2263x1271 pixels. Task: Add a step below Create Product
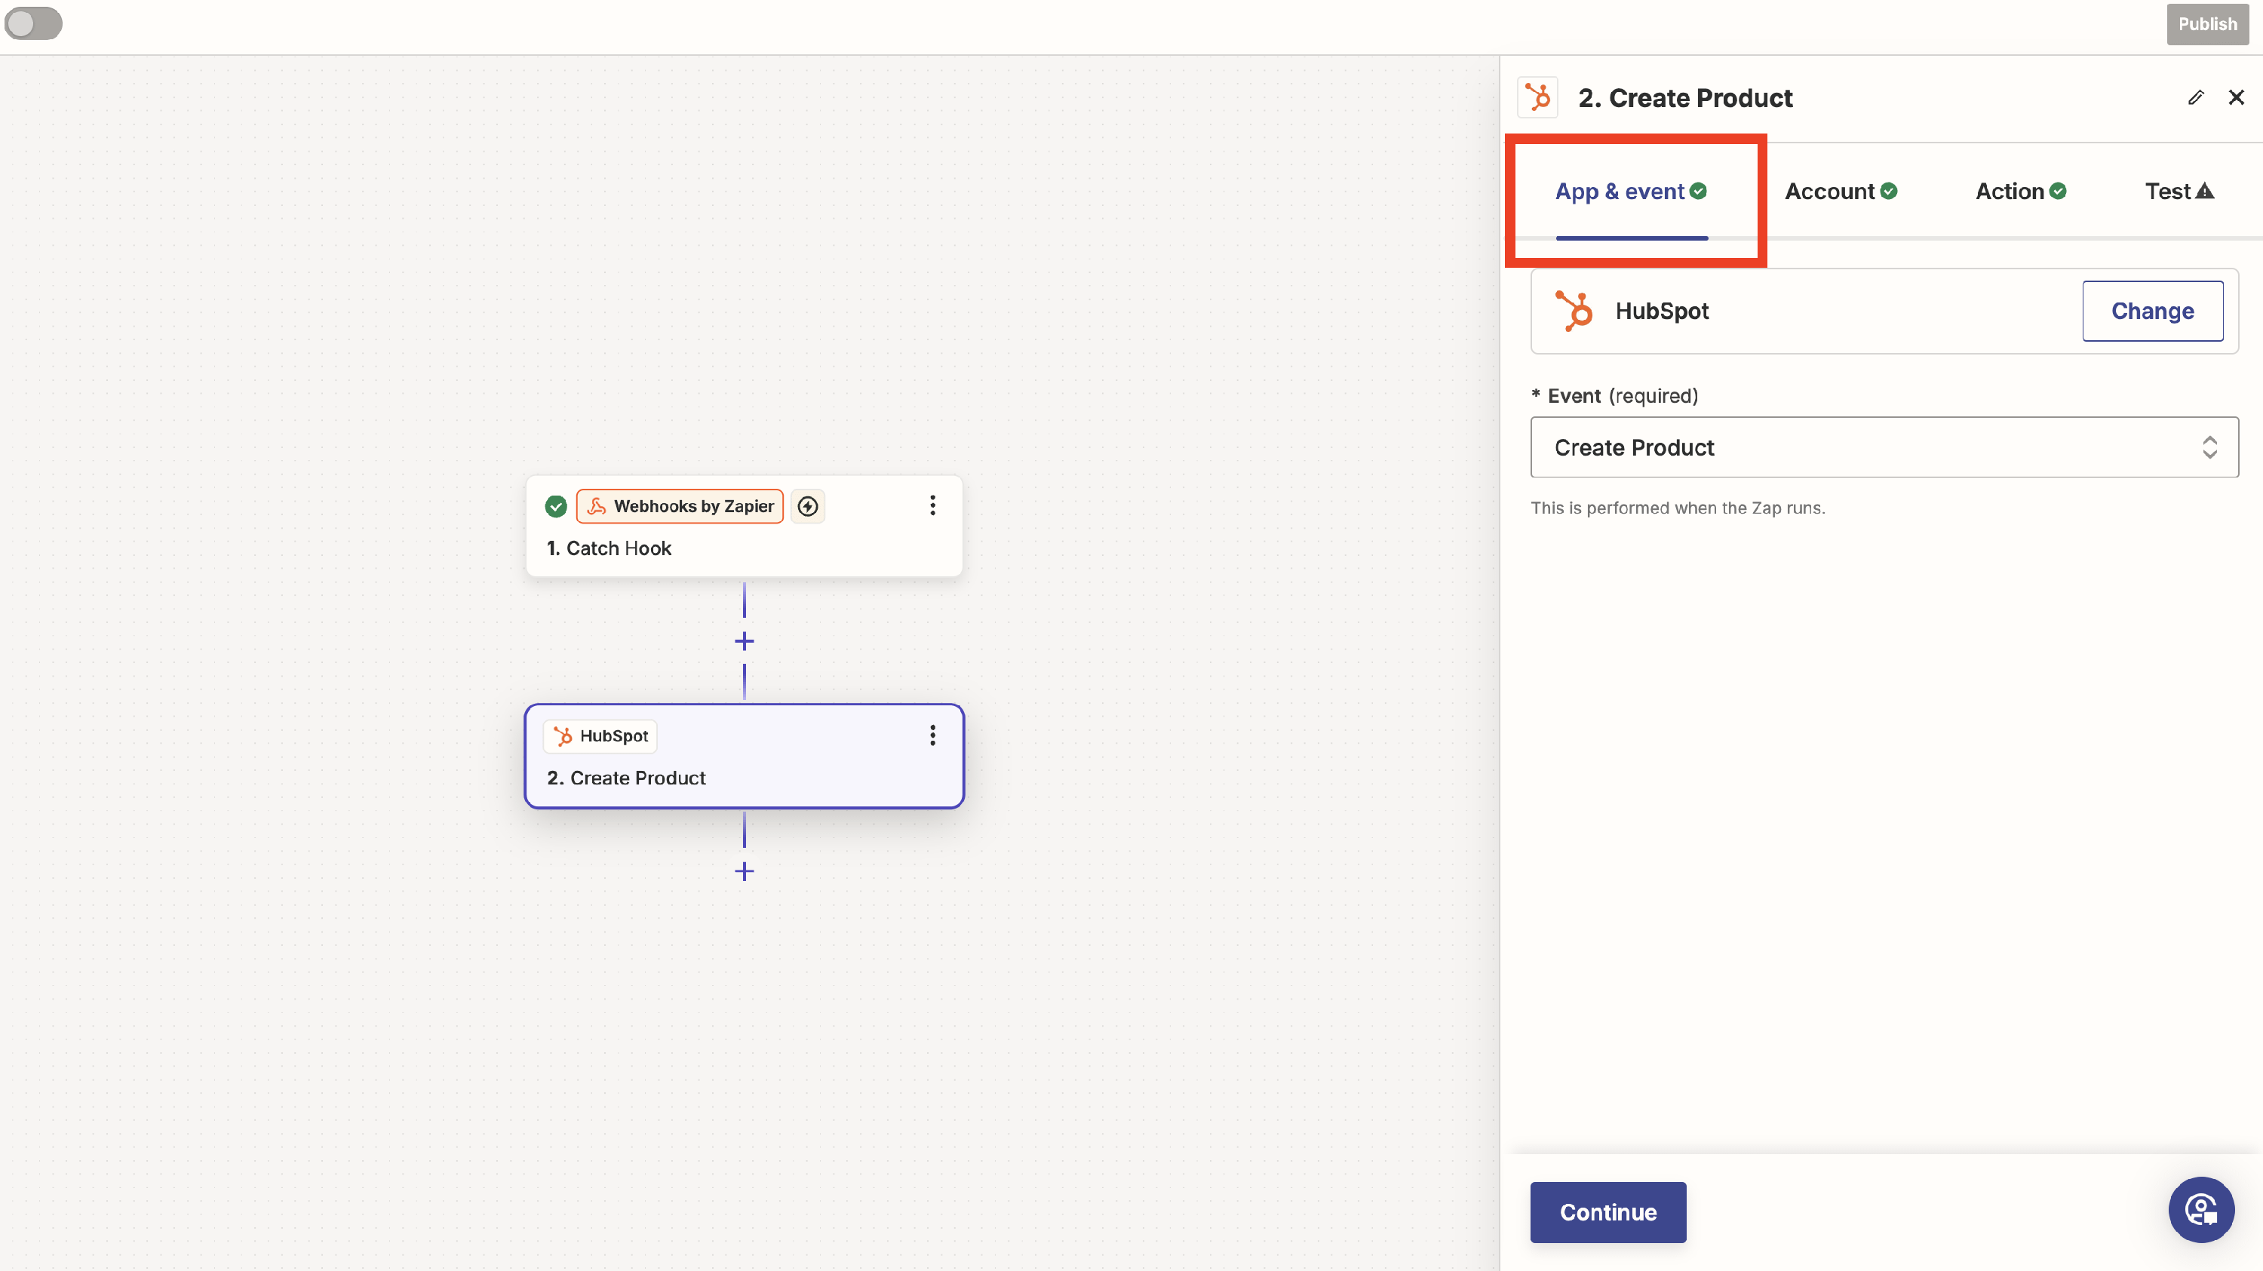[x=744, y=871]
